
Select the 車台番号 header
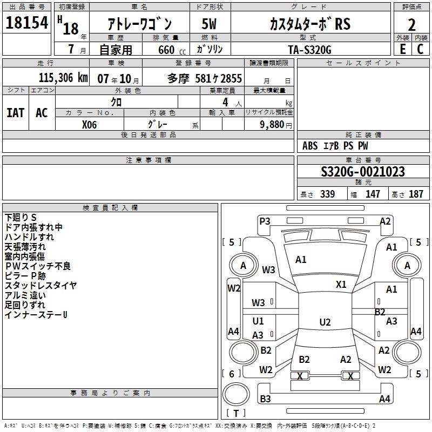[363, 160]
